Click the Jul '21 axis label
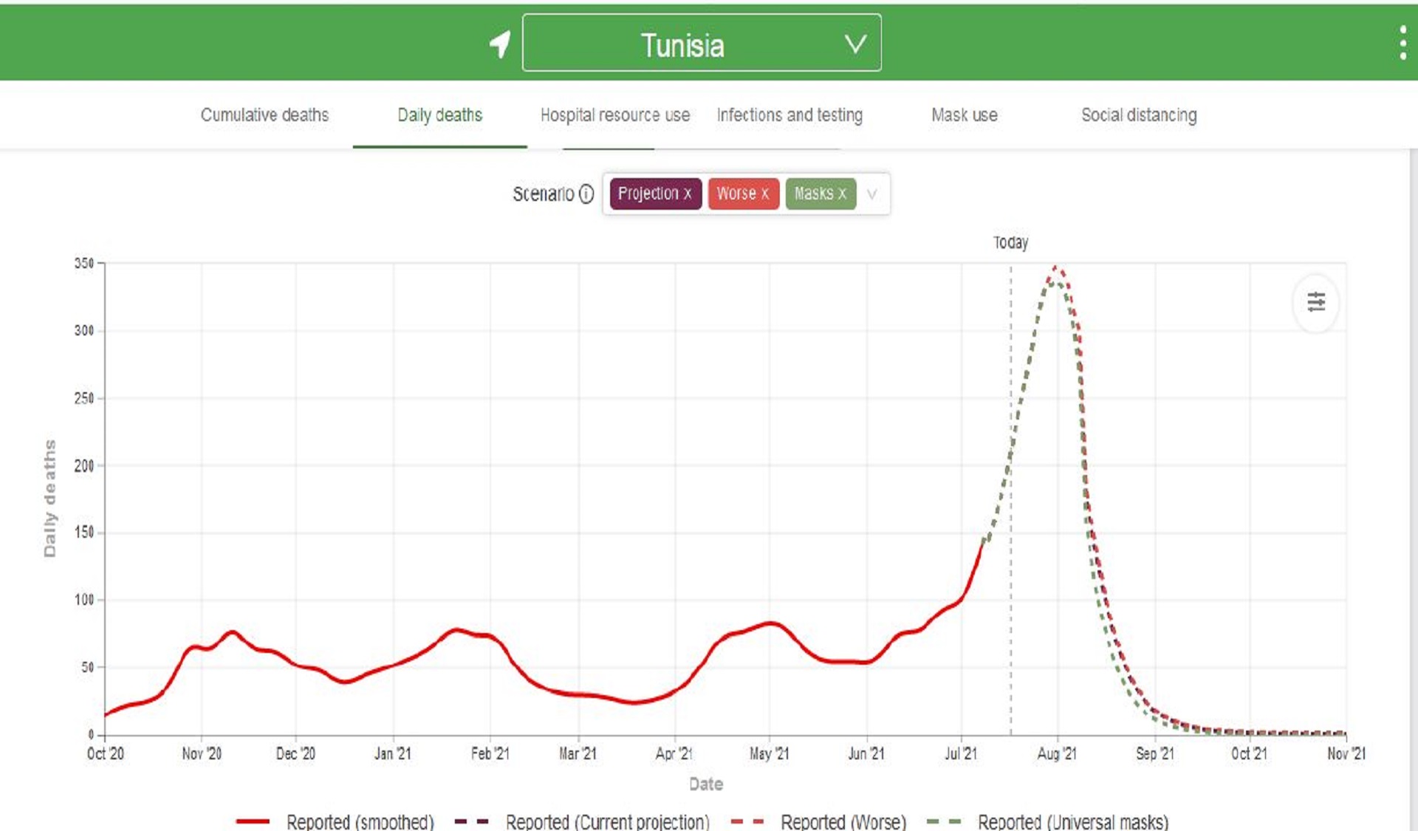This screenshot has width=1418, height=831. point(961,753)
